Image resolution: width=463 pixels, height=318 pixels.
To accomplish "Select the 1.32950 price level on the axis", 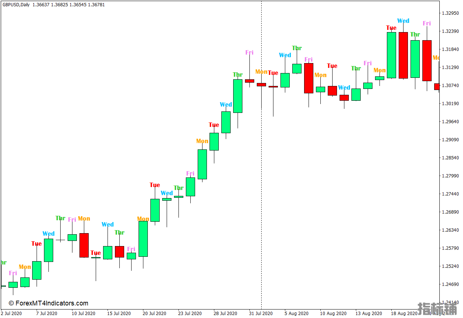I will click(x=450, y=13).
